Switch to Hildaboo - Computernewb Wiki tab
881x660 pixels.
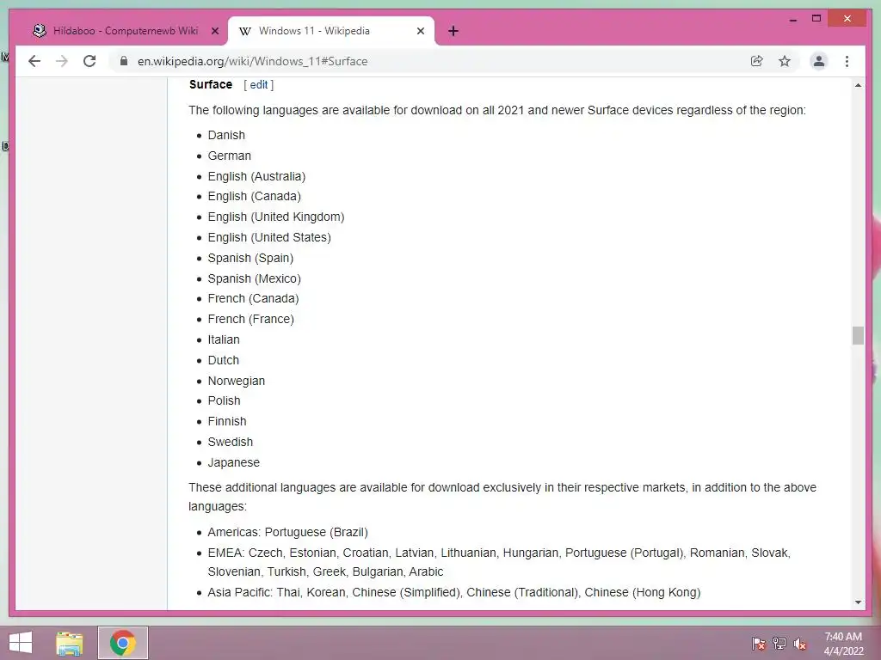(125, 31)
